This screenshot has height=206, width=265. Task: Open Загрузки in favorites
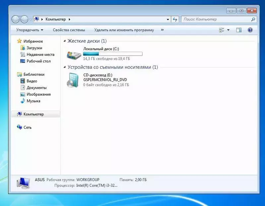point(34,48)
